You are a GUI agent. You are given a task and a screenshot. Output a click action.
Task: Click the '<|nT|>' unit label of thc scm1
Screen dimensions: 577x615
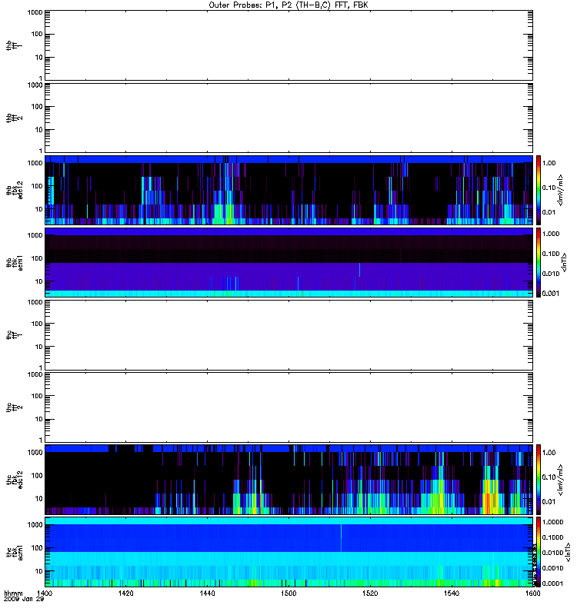pos(568,552)
